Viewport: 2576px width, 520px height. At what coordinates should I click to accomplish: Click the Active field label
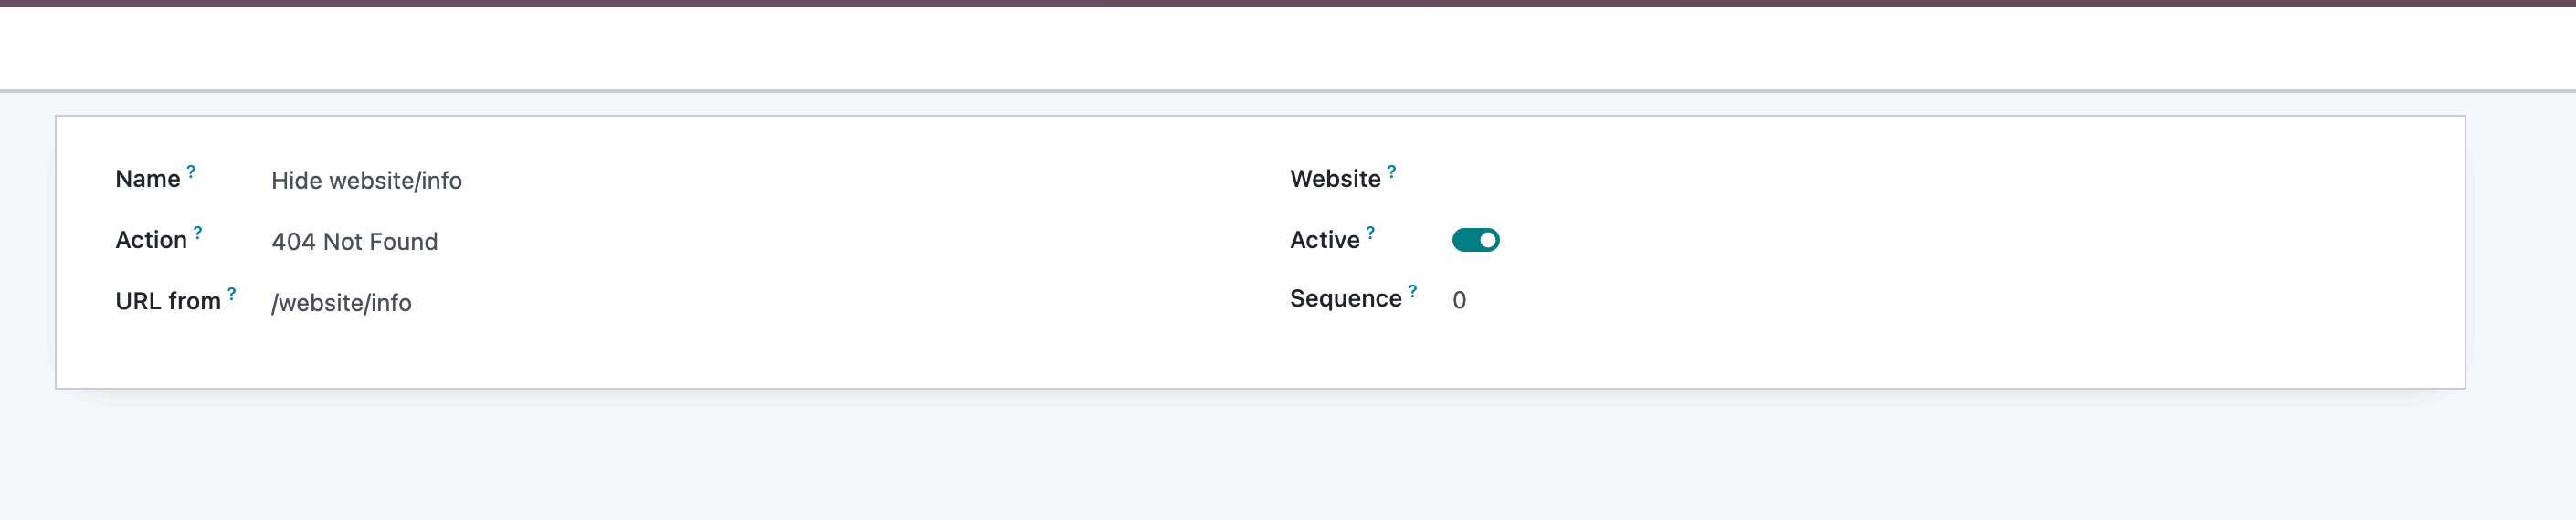1324,241
